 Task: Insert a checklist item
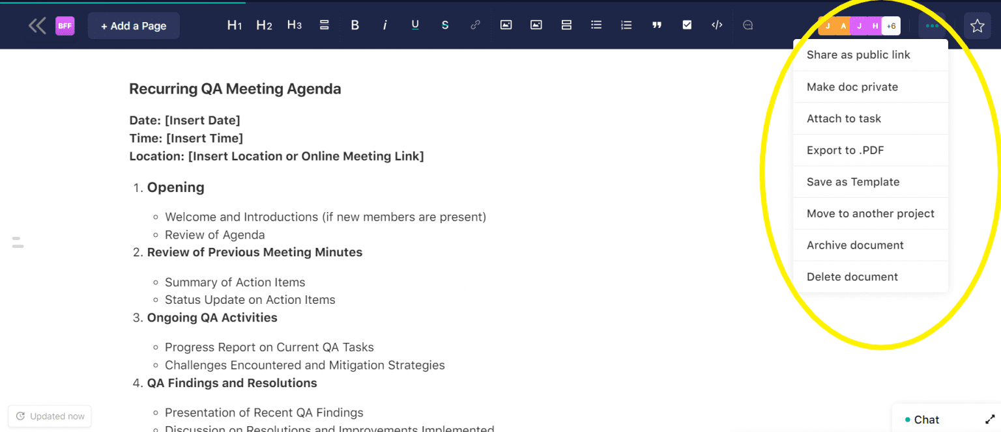687,25
